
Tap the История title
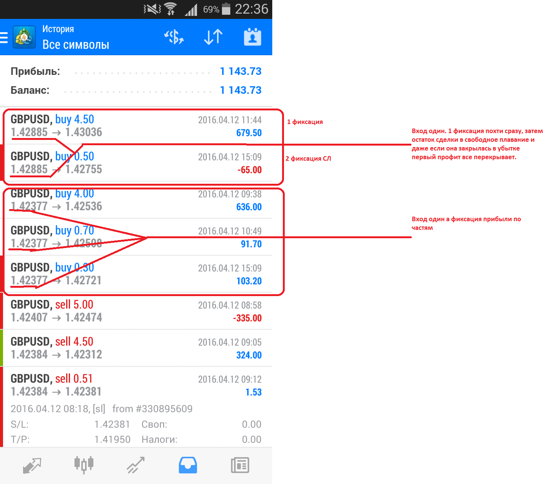(x=58, y=29)
